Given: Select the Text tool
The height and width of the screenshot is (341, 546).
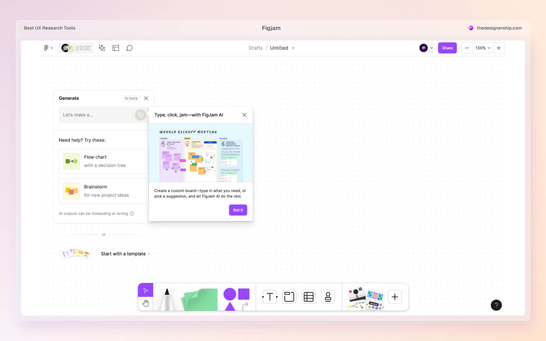Looking at the screenshot, I should 269,297.
